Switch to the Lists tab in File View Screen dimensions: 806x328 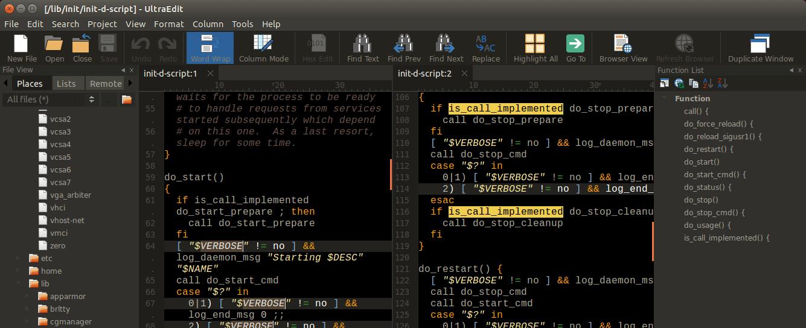coord(66,84)
